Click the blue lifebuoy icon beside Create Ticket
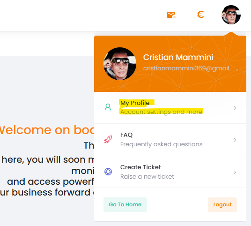This screenshot has width=251, height=226. point(108,172)
